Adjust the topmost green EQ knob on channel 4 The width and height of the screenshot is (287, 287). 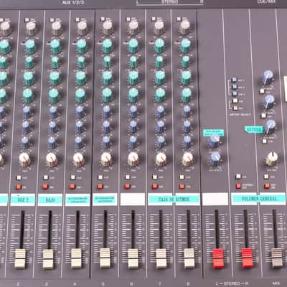click(82, 46)
